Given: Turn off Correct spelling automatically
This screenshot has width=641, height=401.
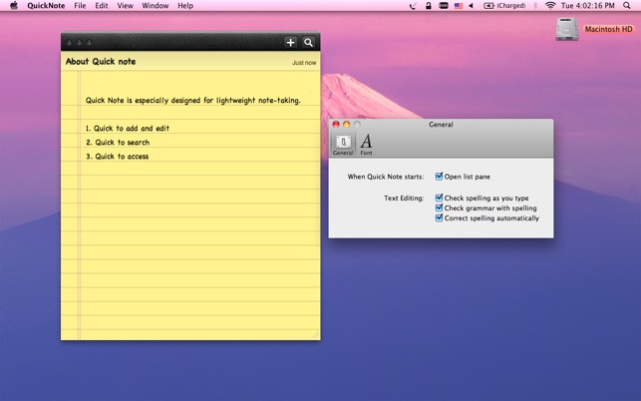Looking at the screenshot, I should click(x=440, y=217).
